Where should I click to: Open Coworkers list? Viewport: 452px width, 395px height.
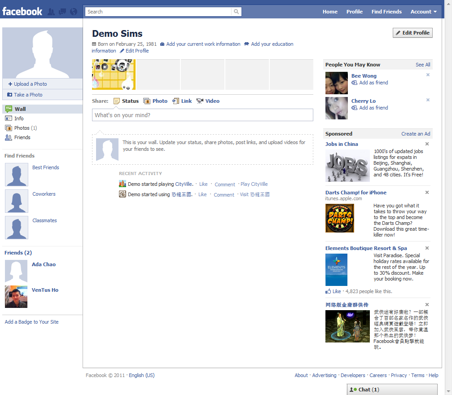coord(44,194)
